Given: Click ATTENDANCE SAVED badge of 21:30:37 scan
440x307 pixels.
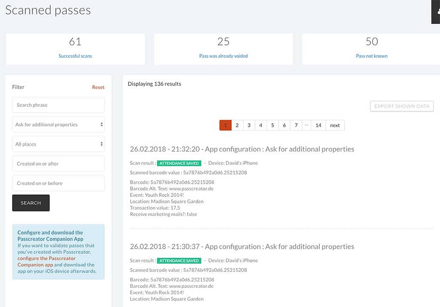Looking at the screenshot, I should (179, 261).
